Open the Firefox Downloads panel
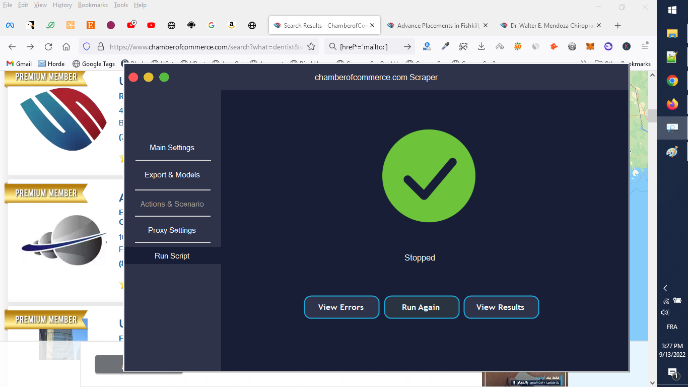The height and width of the screenshot is (387, 688). pyautogui.click(x=481, y=46)
